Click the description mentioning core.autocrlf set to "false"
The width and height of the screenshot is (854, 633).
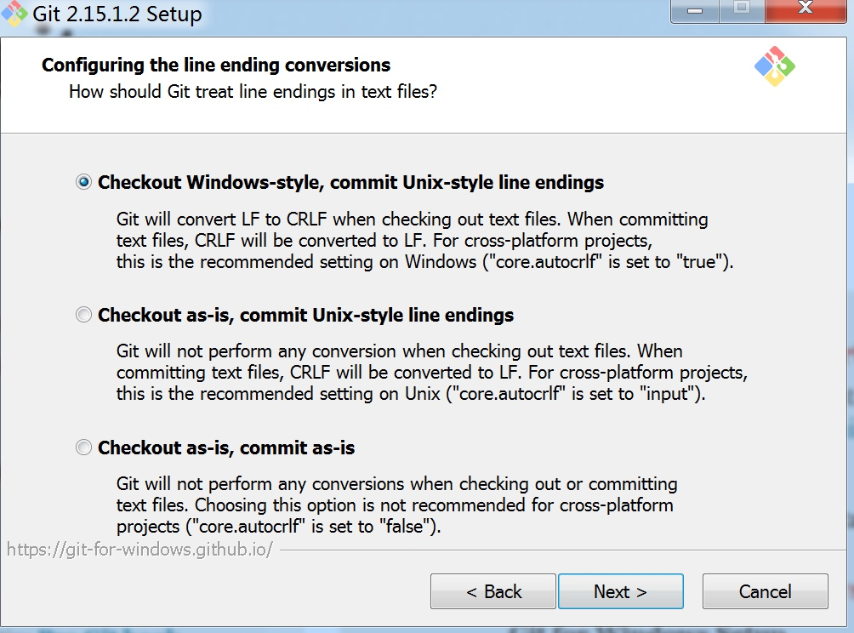tap(397, 505)
